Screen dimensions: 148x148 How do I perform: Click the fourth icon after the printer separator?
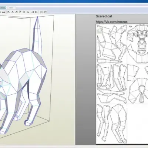20,12
